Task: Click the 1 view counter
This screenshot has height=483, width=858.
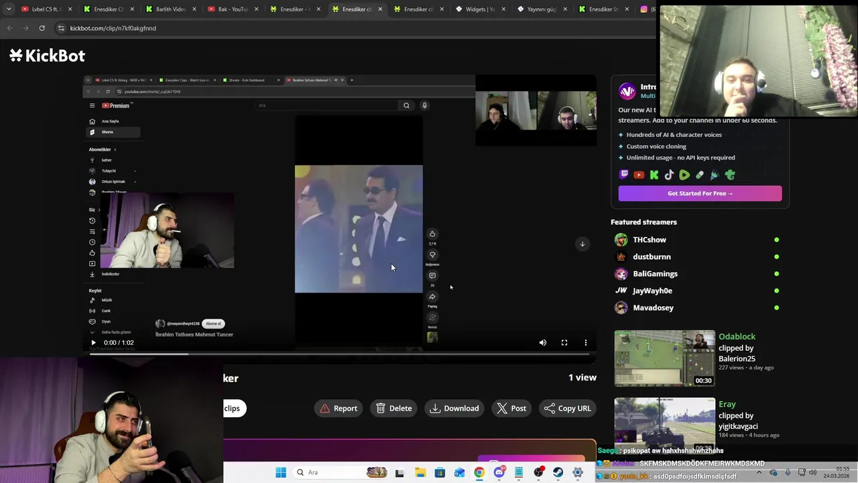Action: point(583,378)
